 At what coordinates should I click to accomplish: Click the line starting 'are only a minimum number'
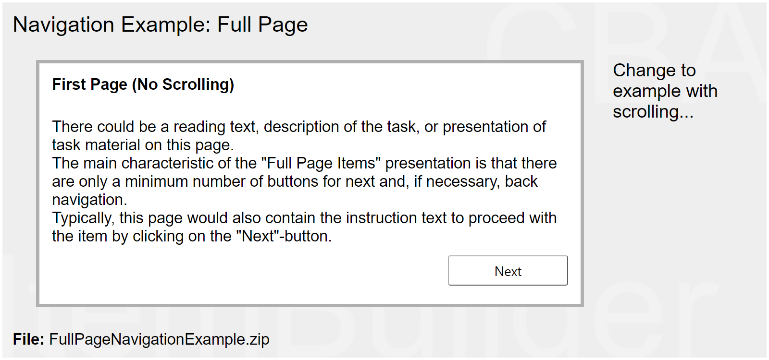(295, 181)
